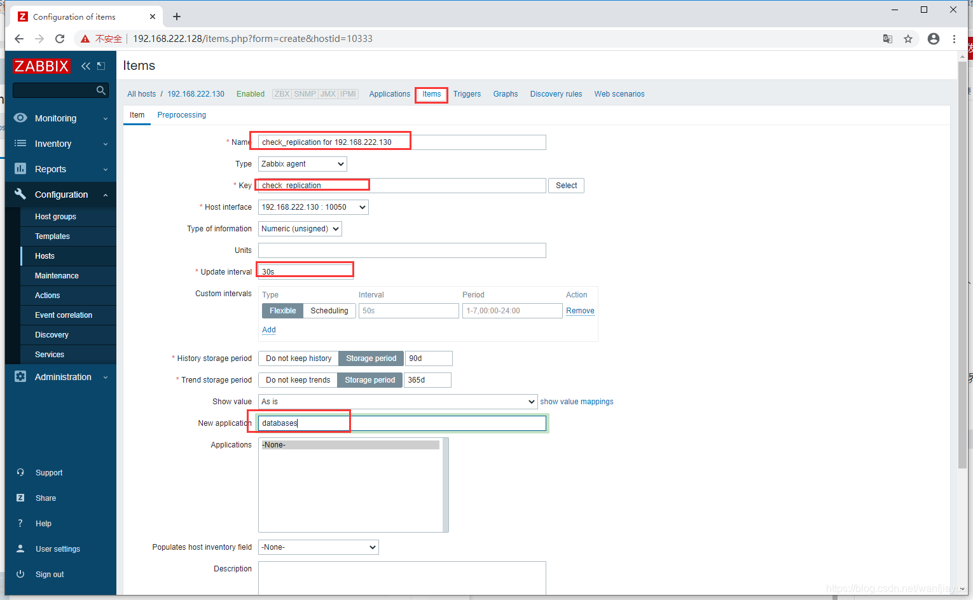Click the User settings person icon
Screen dimensions: 973x600
point(20,549)
